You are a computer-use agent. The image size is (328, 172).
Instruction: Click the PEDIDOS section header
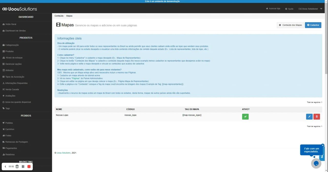(26, 116)
